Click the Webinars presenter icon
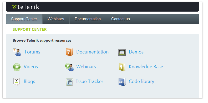 click(69, 67)
